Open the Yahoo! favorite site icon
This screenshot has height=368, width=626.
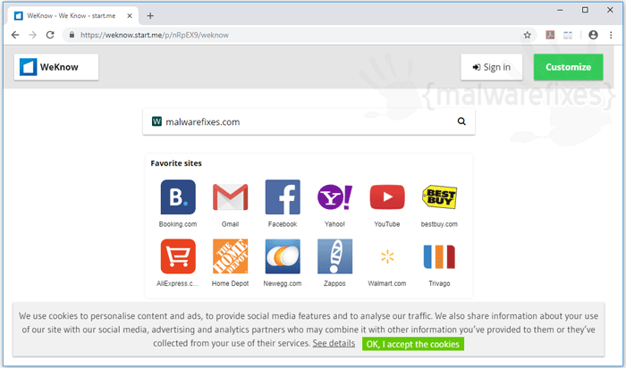(334, 197)
